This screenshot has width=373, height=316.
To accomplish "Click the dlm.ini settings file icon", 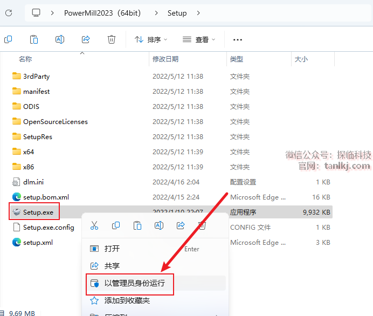I will [x=16, y=182].
